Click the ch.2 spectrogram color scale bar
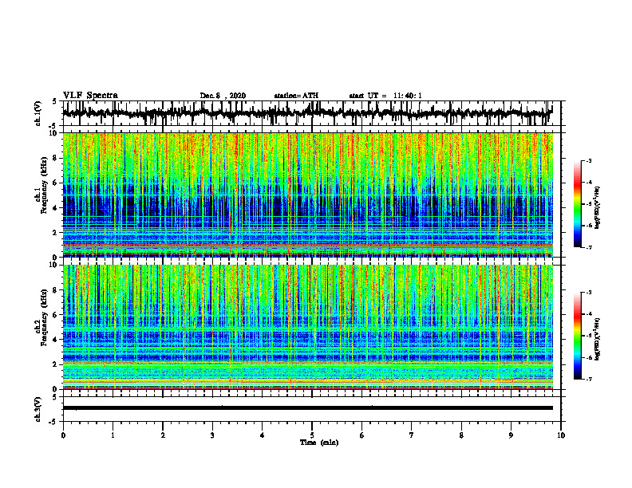Viewport: 632px width, 488px height. pos(578,336)
